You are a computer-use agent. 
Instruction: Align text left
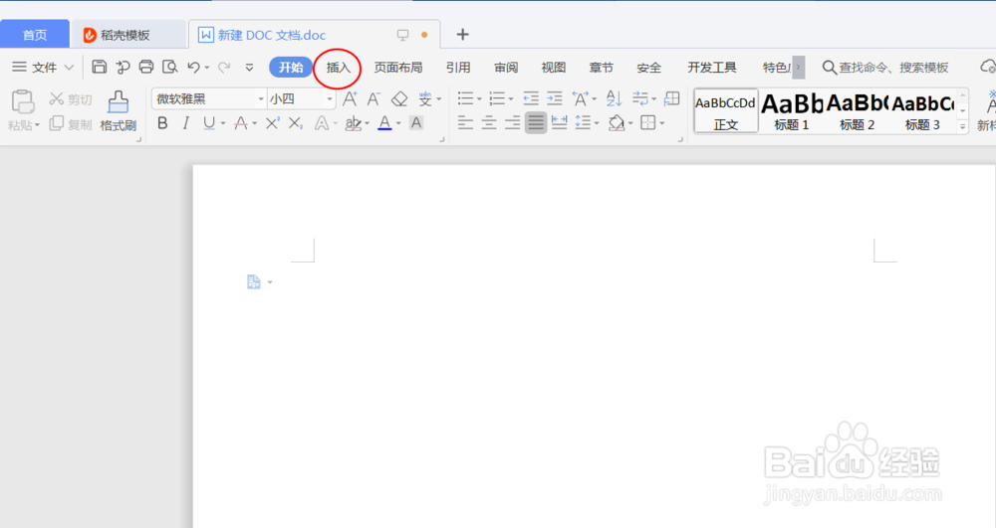465,122
